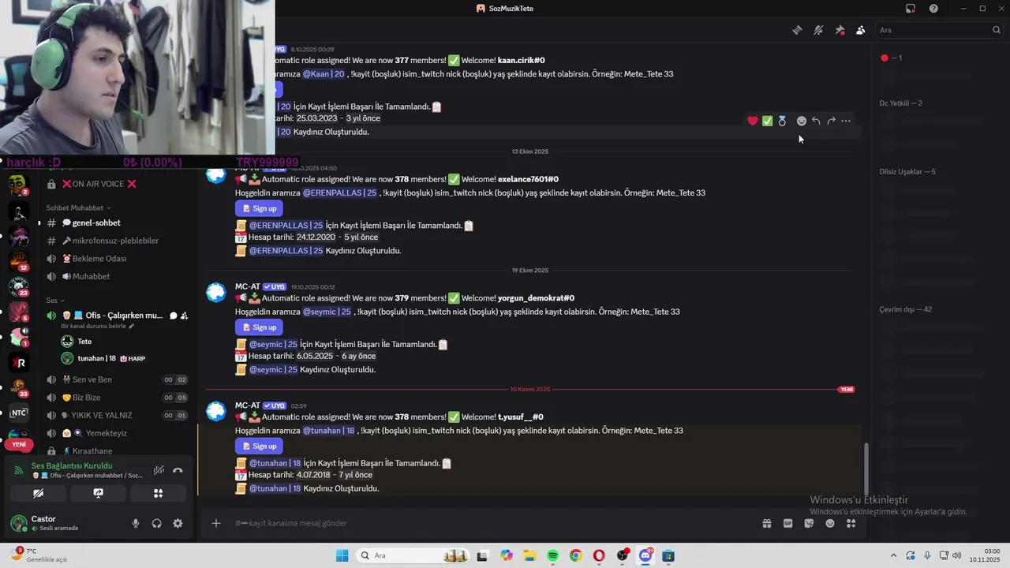Click Sign up under t.yusuf__ welcome
This screenshot has height=568, width=1010.
click(259, 447)
